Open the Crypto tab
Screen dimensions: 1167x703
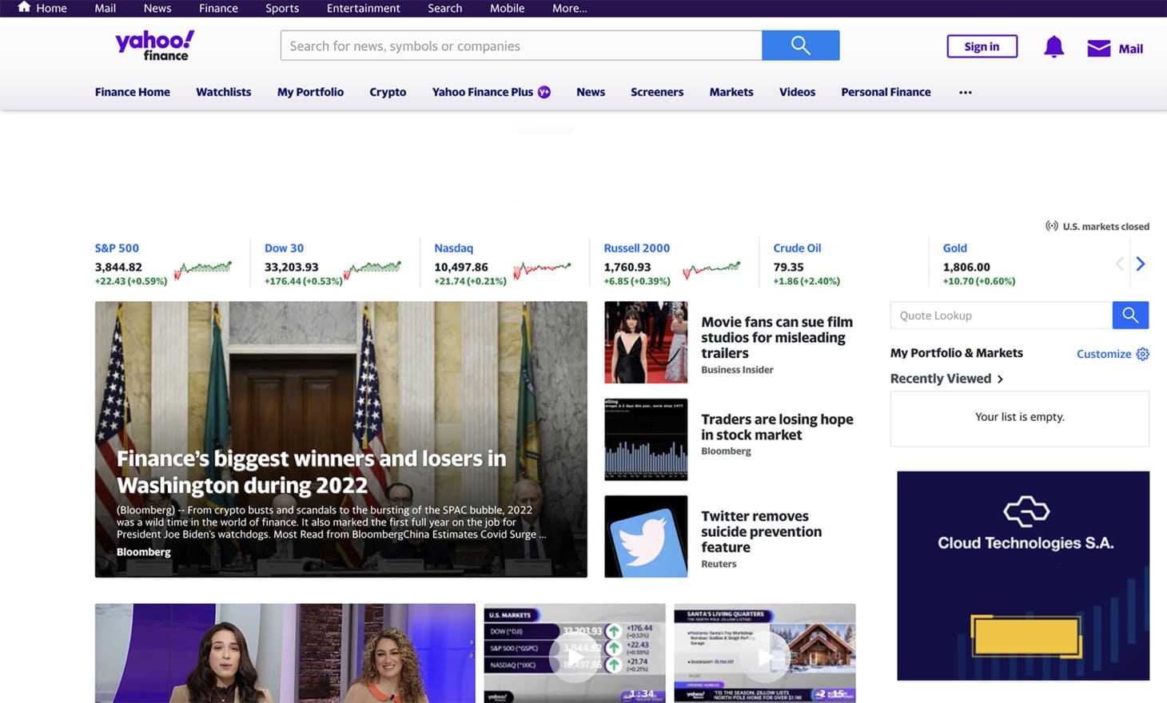point(388,92)
